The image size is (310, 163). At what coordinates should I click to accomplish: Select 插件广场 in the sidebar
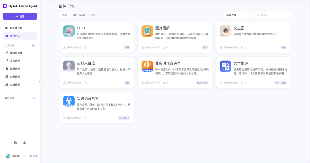point(20,36)
